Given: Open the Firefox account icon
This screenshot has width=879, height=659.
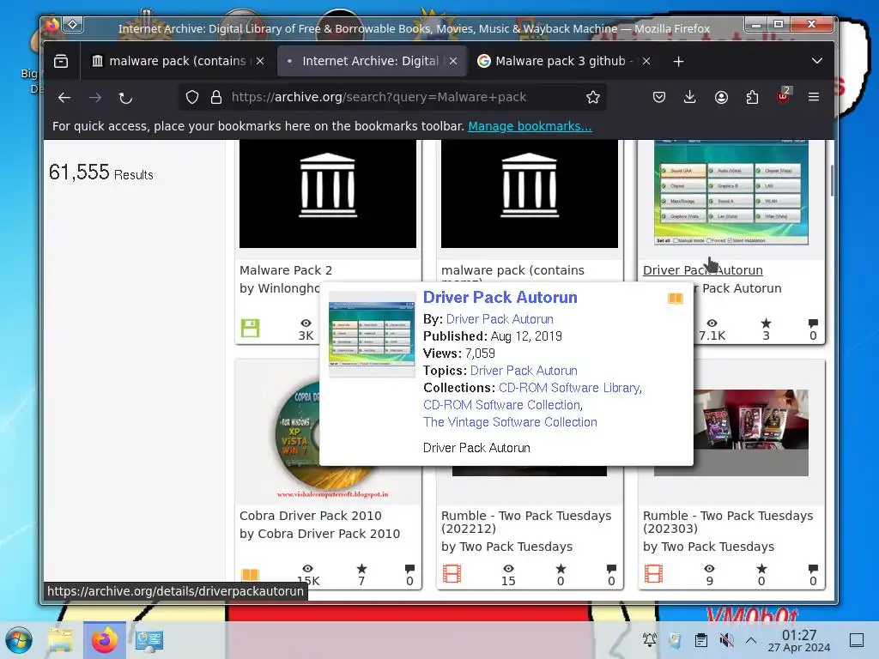Looking at the screenshot, I should click(721, 97).
